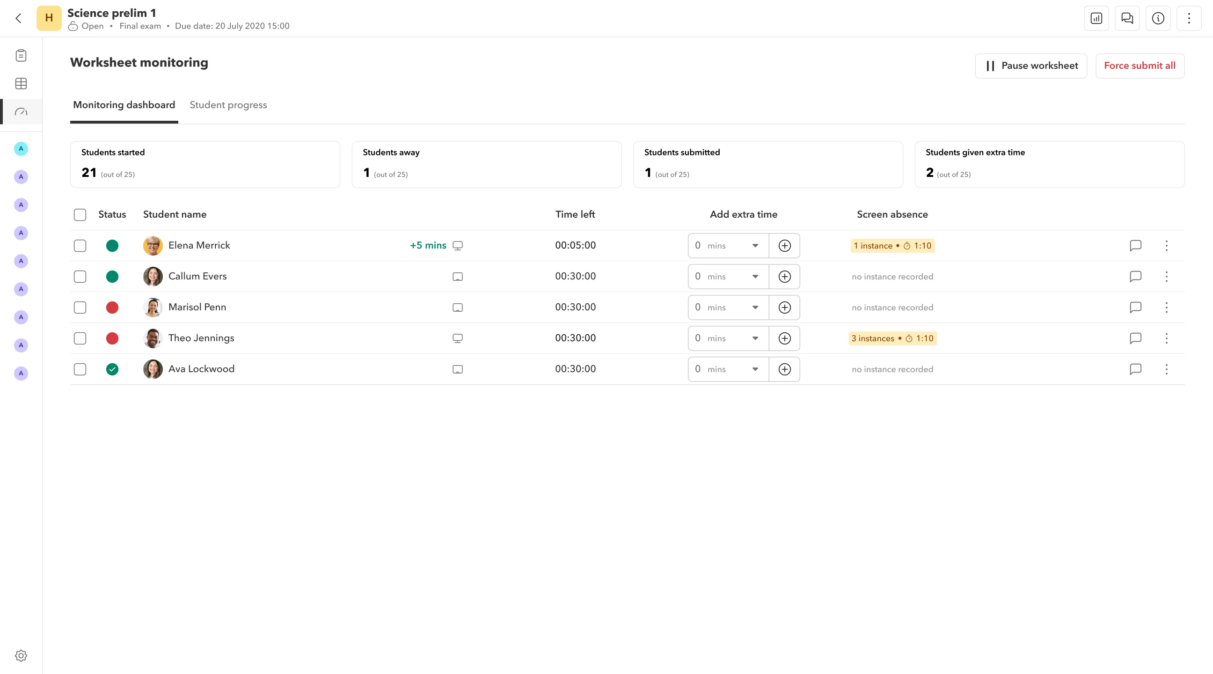Click Theo Jennings' red status dot
The height and width of the screenshot is (674, 1213).
pos(112,338)
